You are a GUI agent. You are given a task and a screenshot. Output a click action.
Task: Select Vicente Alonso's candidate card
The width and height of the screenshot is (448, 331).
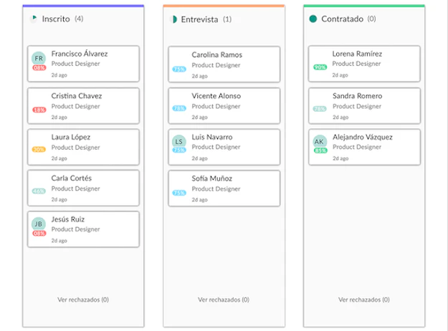(x=224, y=105)
